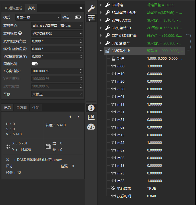Switch to the 3D矩阵生成 tab
The image size is (196, 205).
[x=13, y=8]
